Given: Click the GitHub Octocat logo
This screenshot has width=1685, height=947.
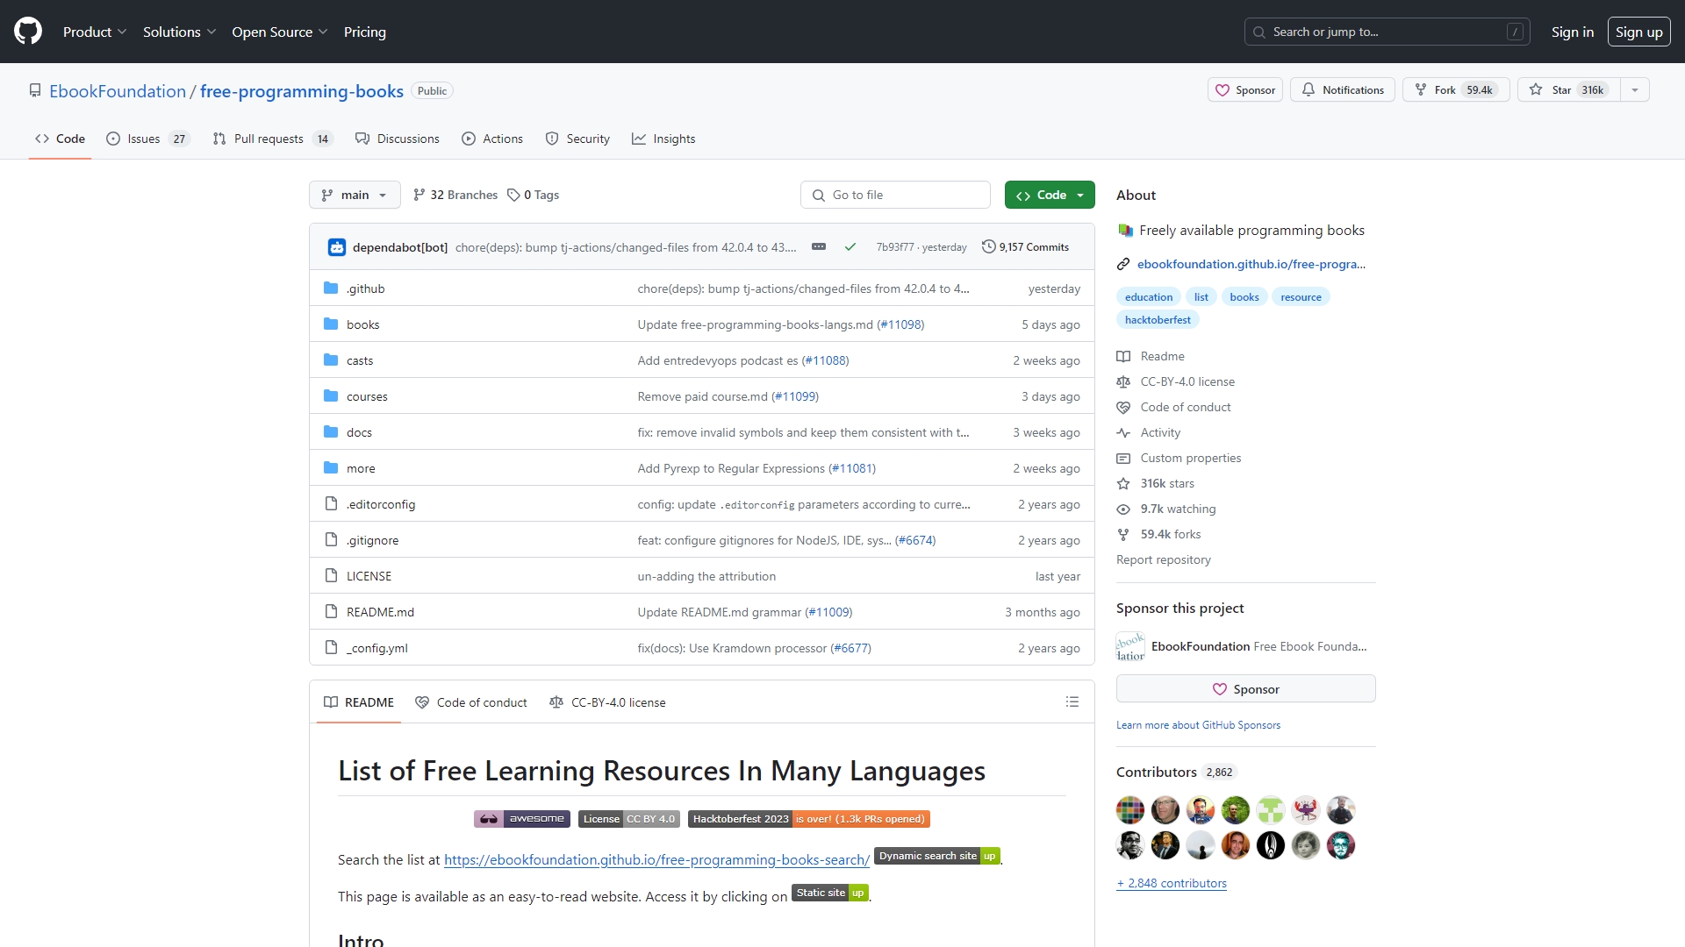Looking at the screenshot, I should [x=28, y=32].
